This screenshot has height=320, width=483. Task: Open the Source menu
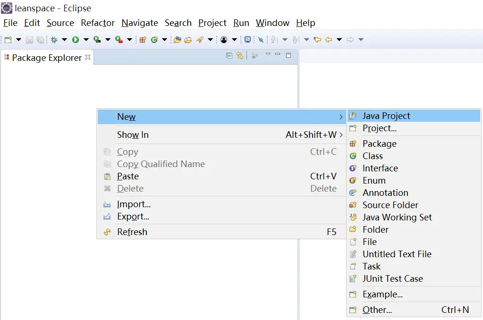coord(60,23)
